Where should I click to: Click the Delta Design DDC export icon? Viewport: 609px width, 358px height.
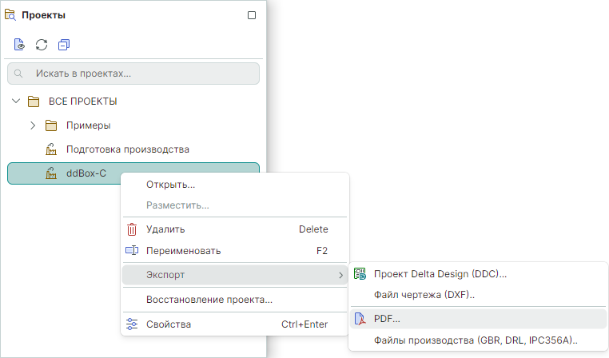click(x=360, y=274)
